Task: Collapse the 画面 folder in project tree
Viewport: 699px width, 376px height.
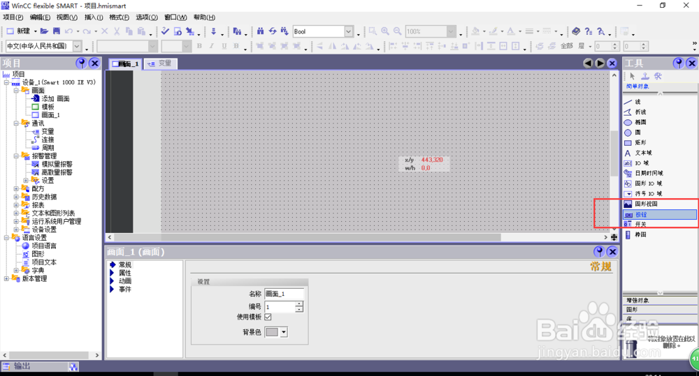Action: pos(16,90)
